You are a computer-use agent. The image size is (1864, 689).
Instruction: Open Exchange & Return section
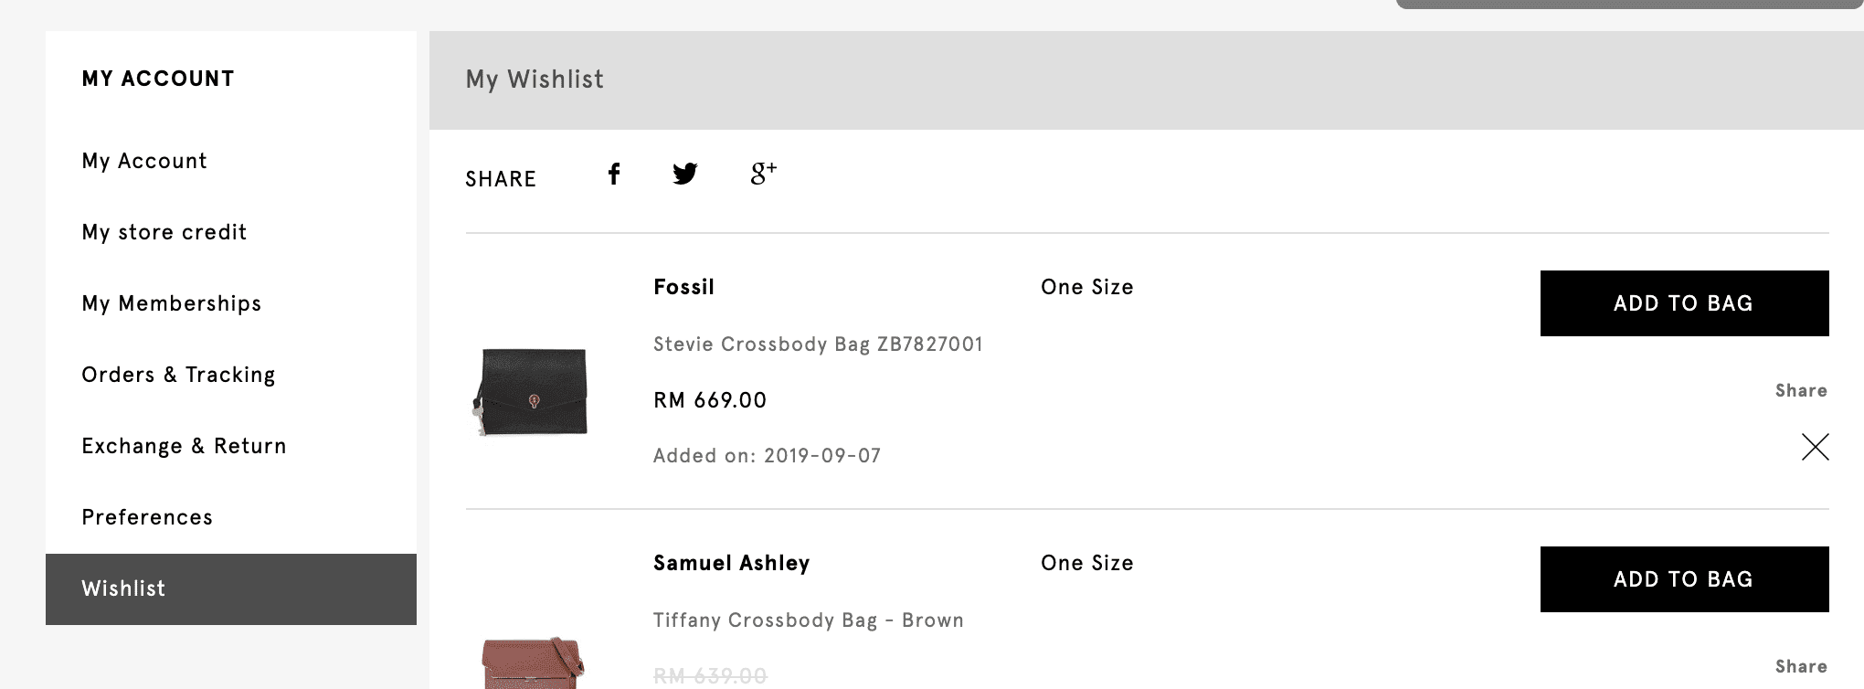(184, 446)
